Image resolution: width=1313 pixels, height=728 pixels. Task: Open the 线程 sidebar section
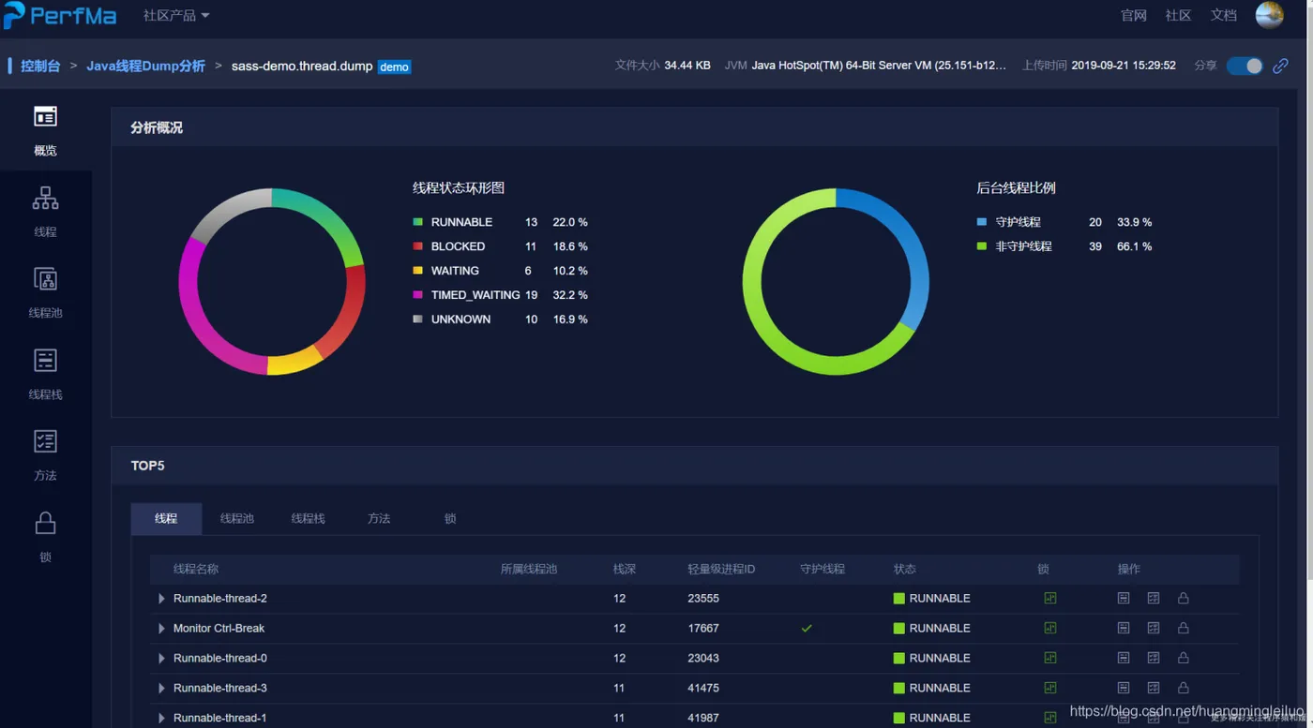(45, 198)
